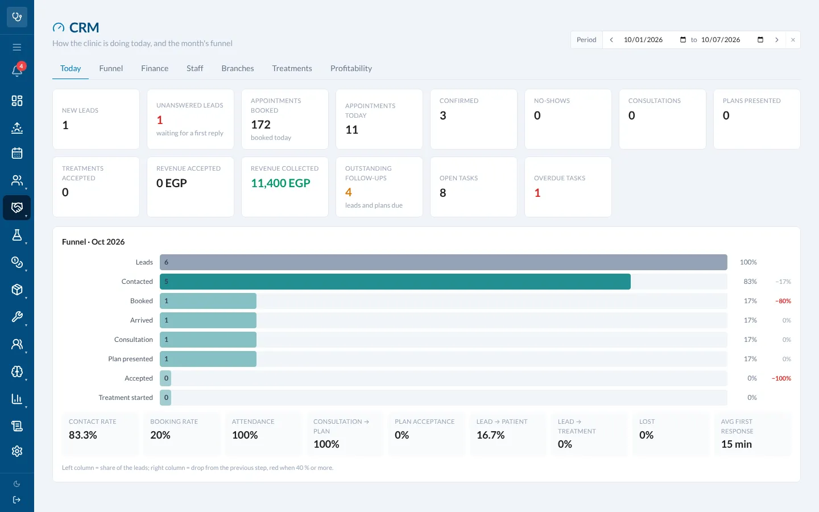This screenshot has width=819, height=512.
Task: Open the brain icon in sidebar
Action: click(x=17, y=371)
